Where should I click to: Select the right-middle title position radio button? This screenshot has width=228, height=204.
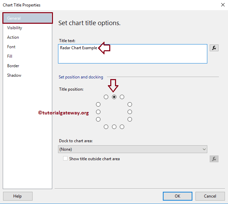130,112
